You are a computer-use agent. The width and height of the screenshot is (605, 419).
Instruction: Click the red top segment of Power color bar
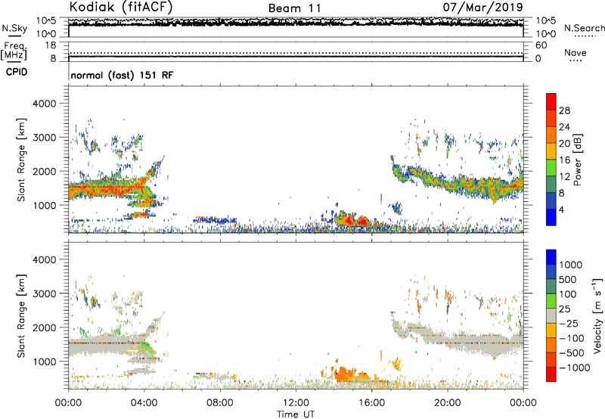551,102
